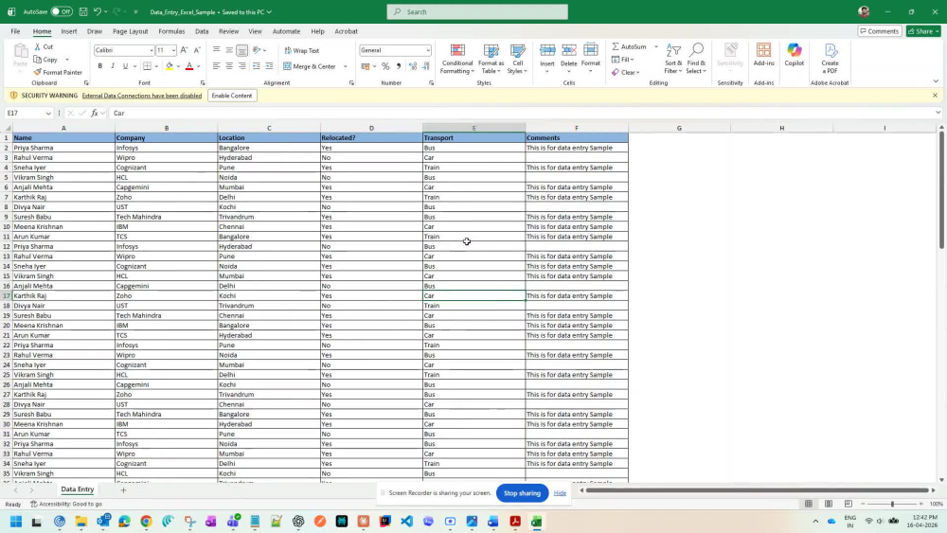Toggle Italic formatting
Screen dimensions: 947x533
click(113, 66)
